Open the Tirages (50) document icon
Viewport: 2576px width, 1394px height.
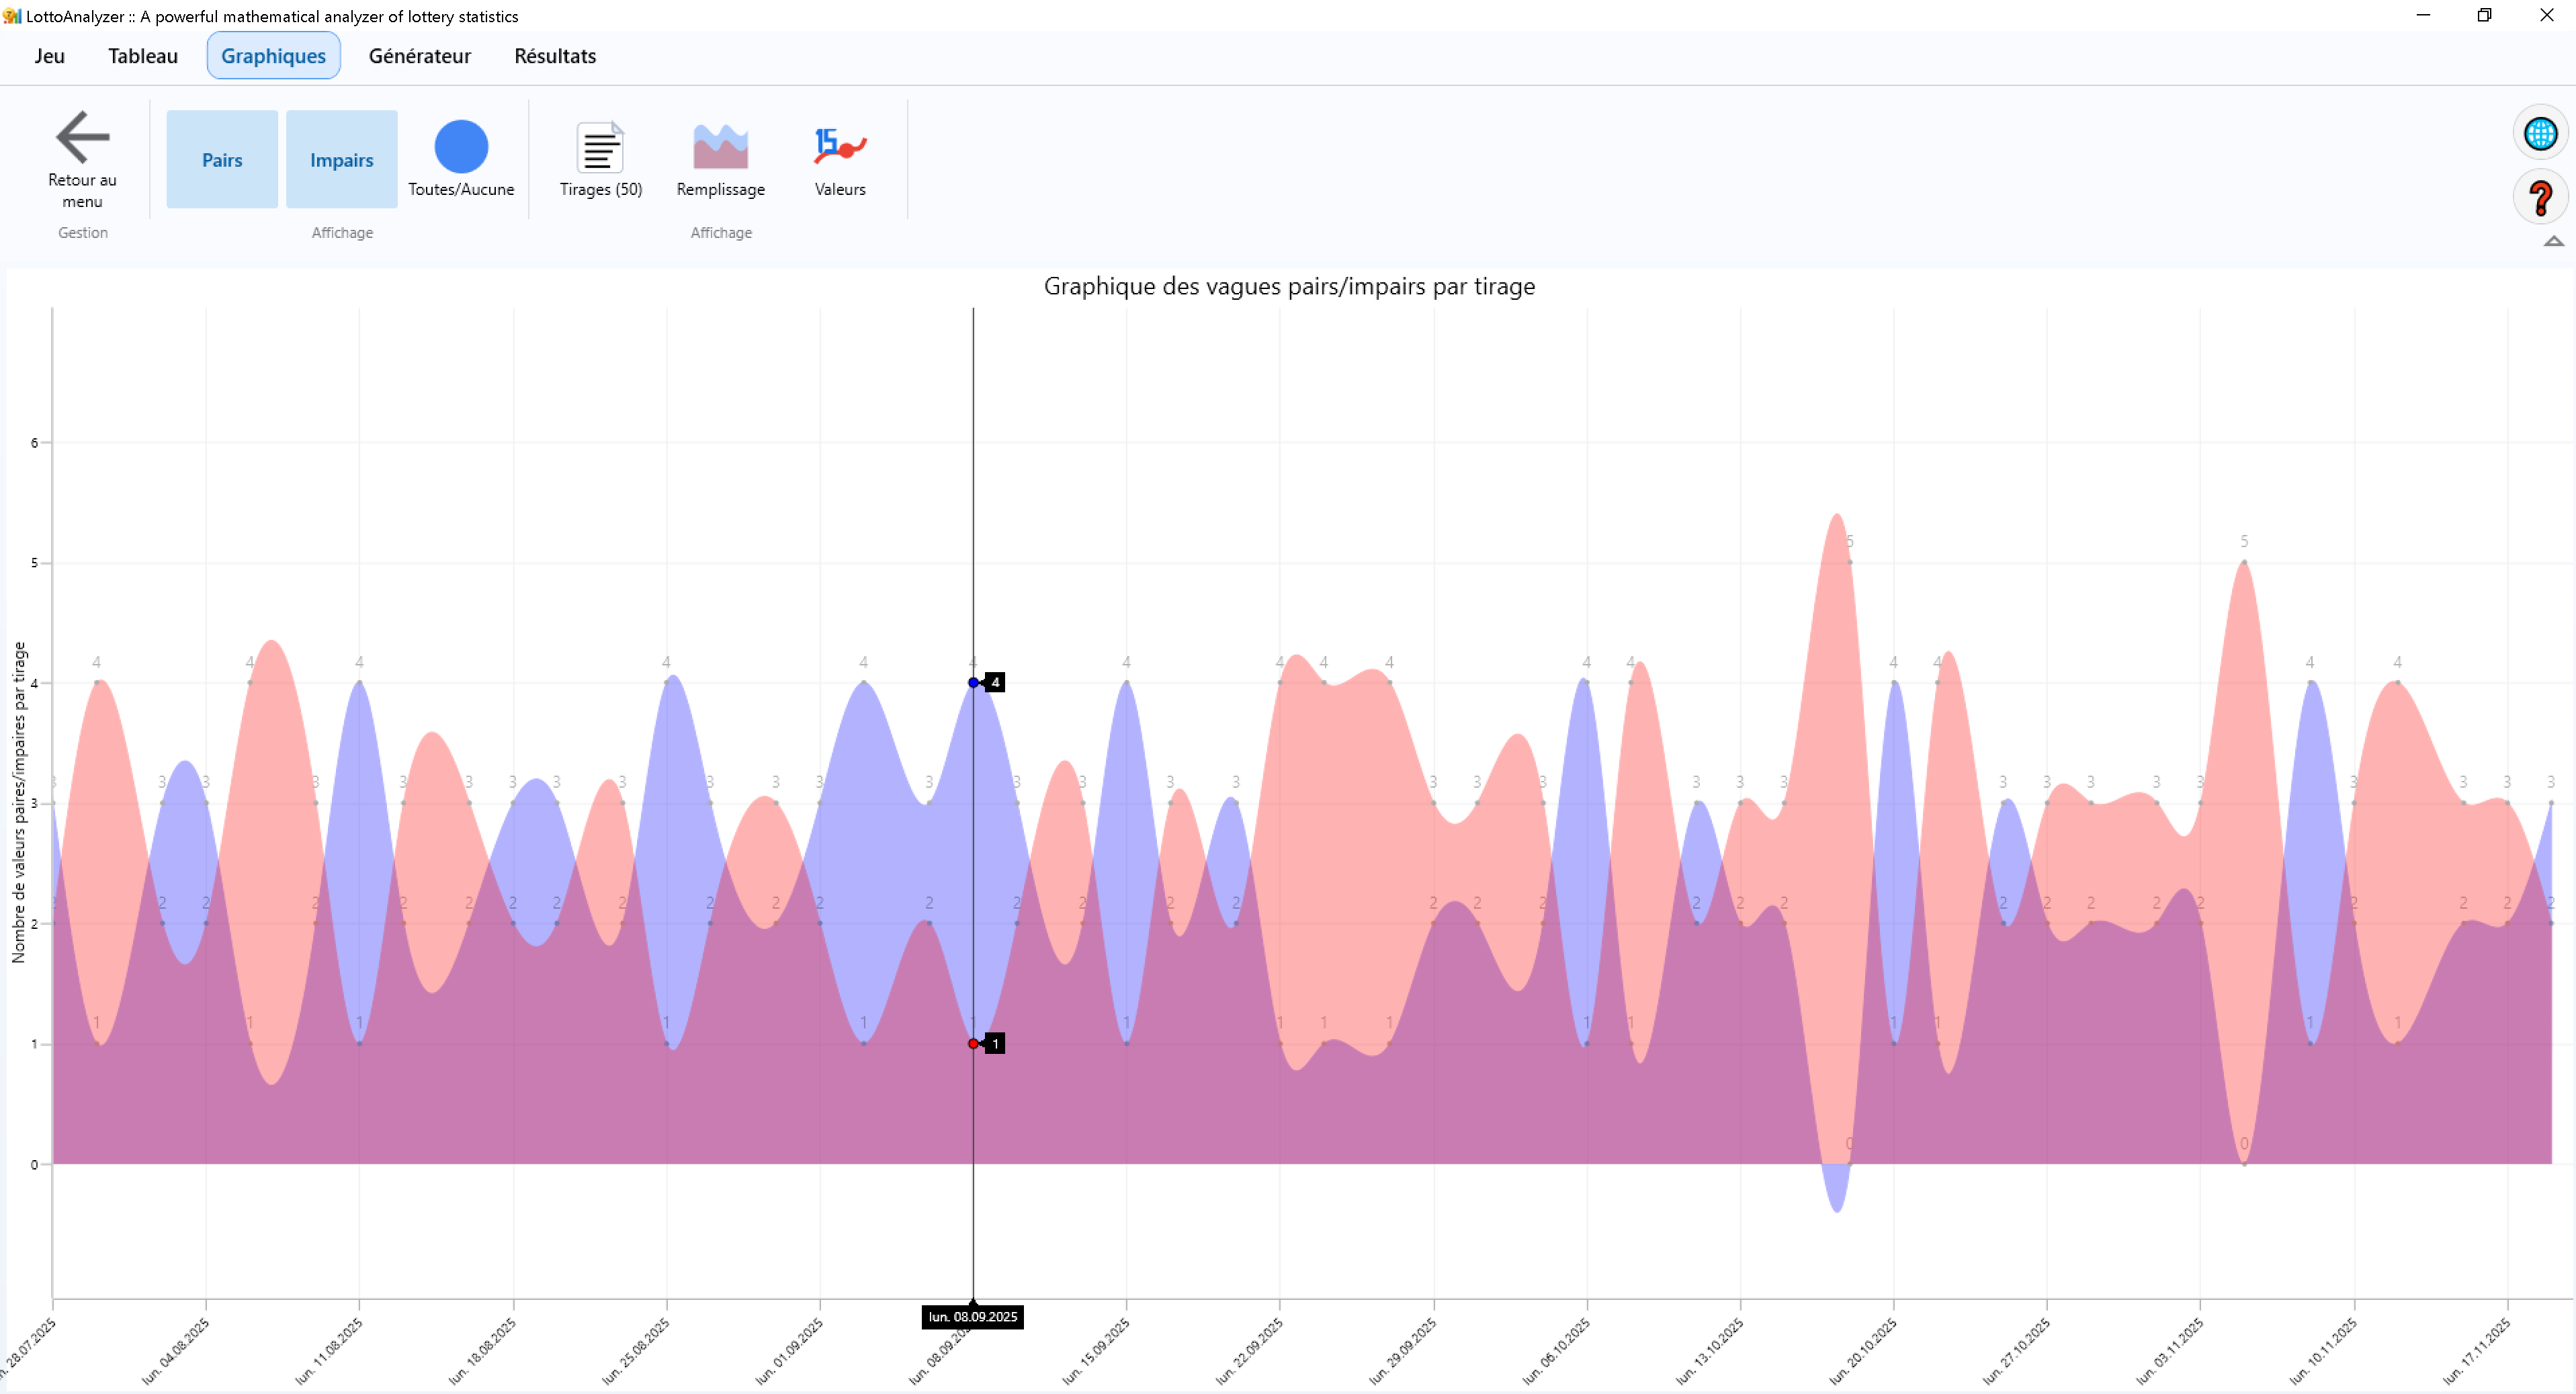pyautogui.click(x=600, y=148)
